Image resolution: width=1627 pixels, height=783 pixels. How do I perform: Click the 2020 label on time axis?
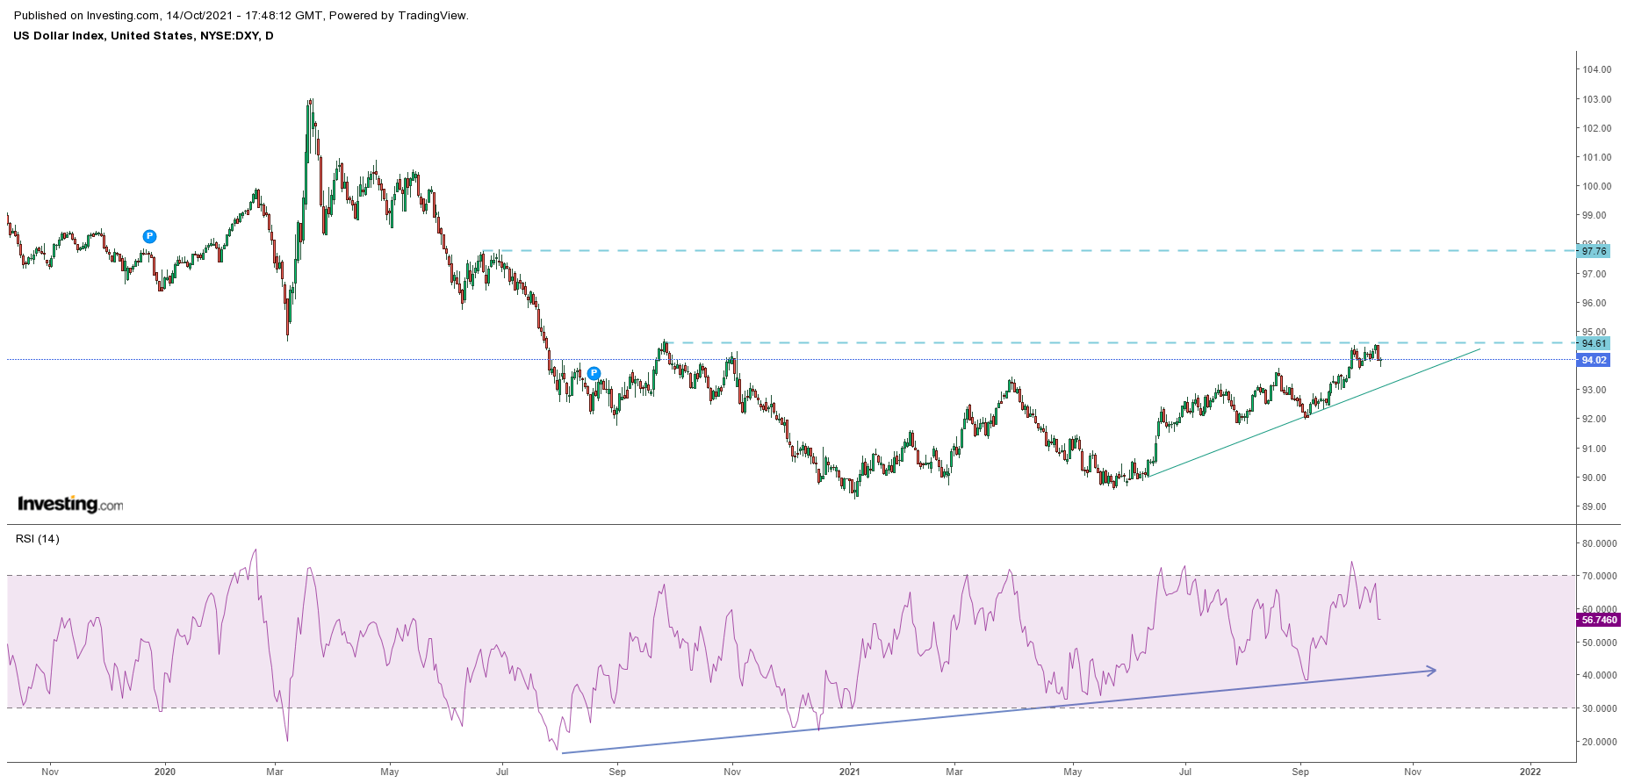coord(164,772)
